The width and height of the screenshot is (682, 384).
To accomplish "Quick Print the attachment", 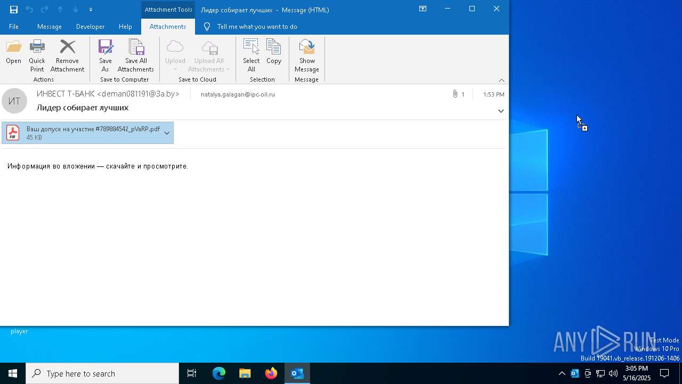I will tap(37, 55).
